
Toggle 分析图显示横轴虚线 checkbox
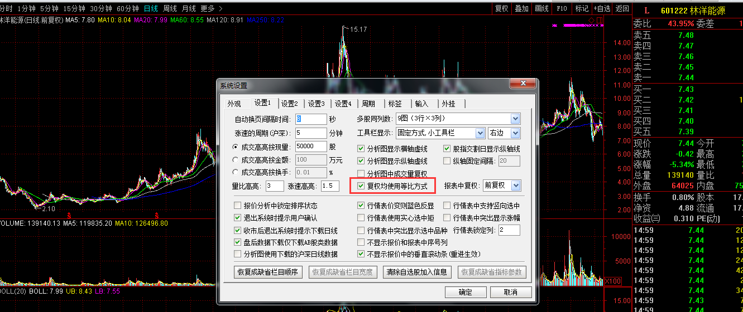(x=361, y=149)
